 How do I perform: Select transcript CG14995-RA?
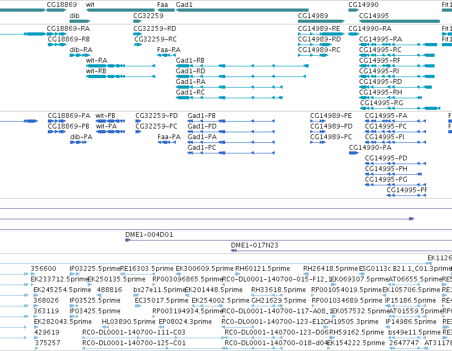click(398, 45)
